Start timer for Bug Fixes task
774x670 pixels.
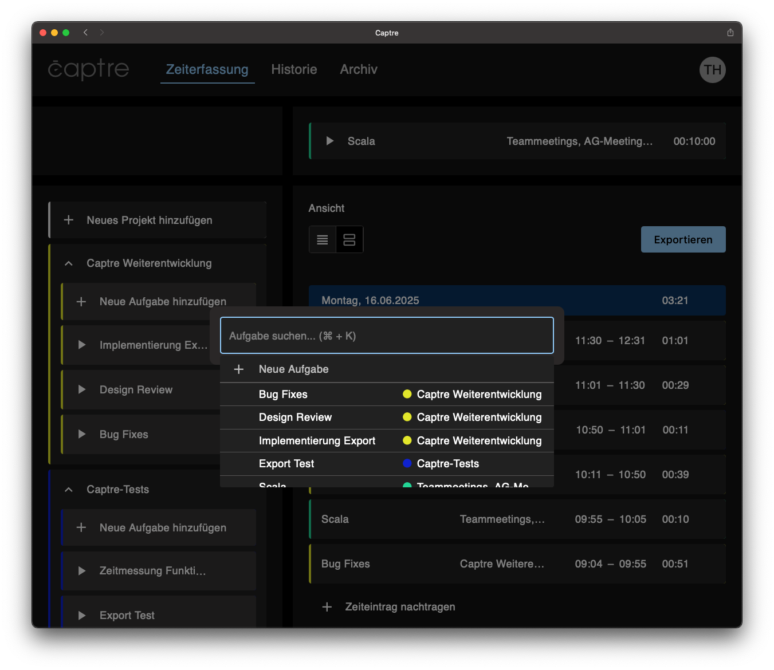tap(82, 434)
